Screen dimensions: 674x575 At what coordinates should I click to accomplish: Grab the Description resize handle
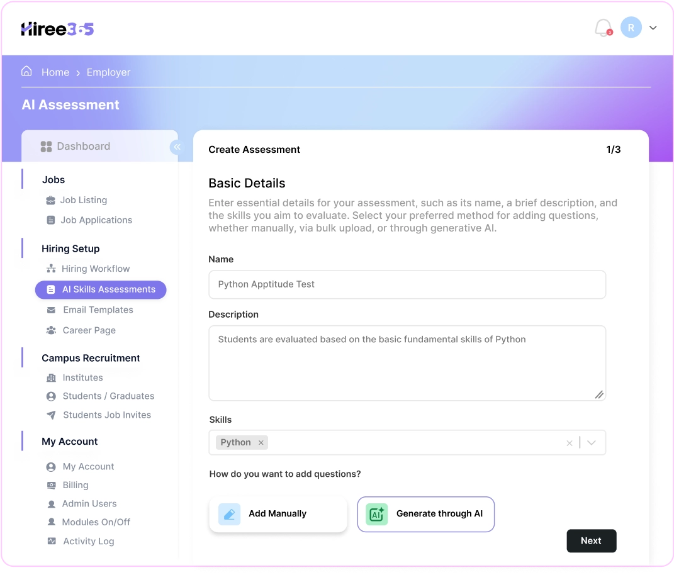pos(598,394)
